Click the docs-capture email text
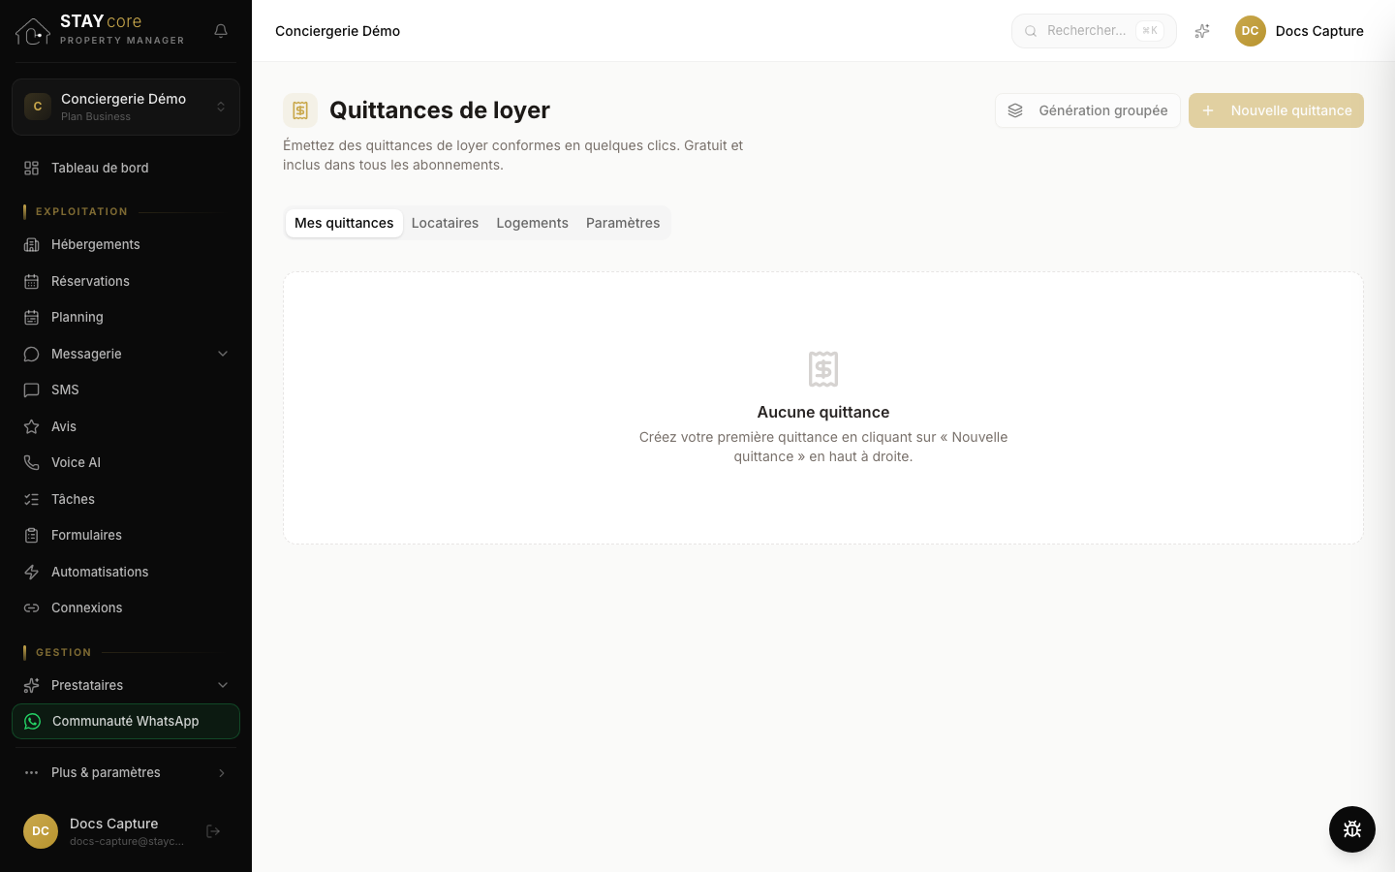1395x872 pixels. (x=126, y=841)
